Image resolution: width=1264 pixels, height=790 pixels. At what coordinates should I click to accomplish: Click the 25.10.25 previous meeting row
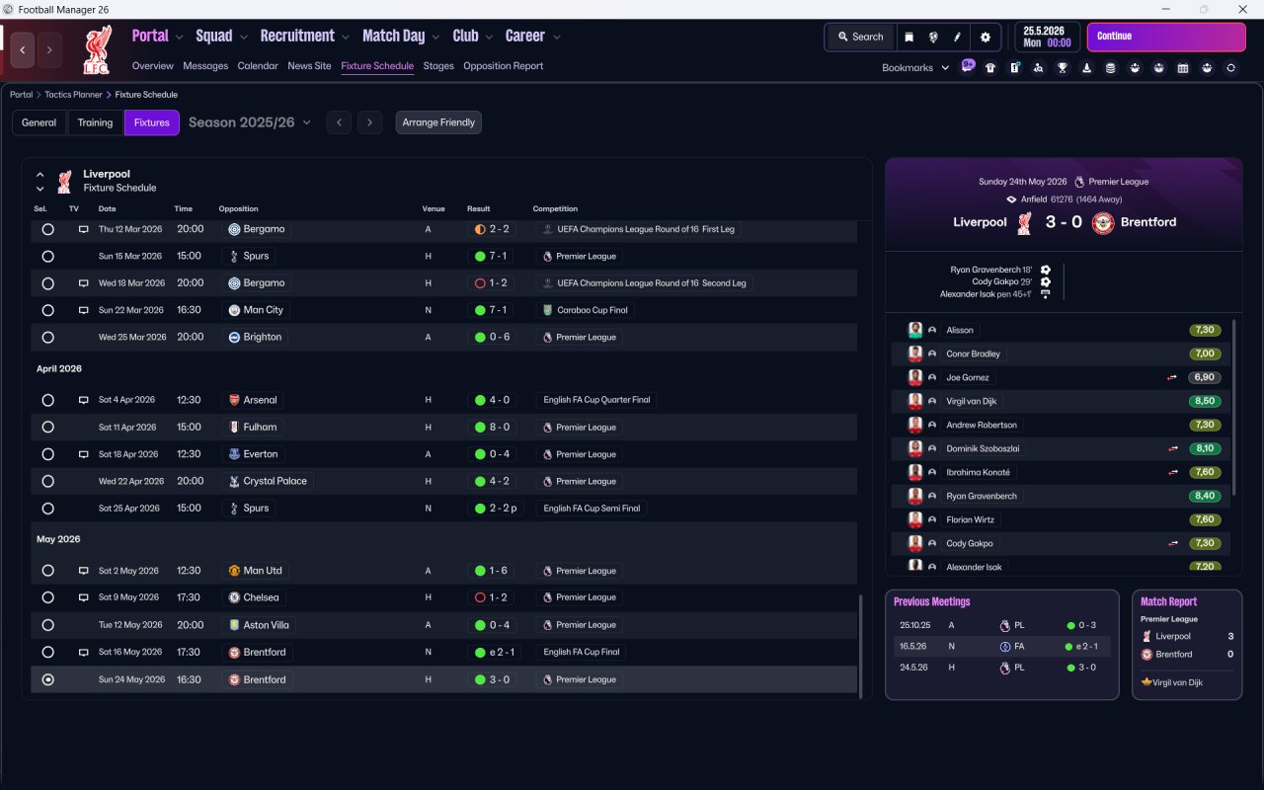1002,625
